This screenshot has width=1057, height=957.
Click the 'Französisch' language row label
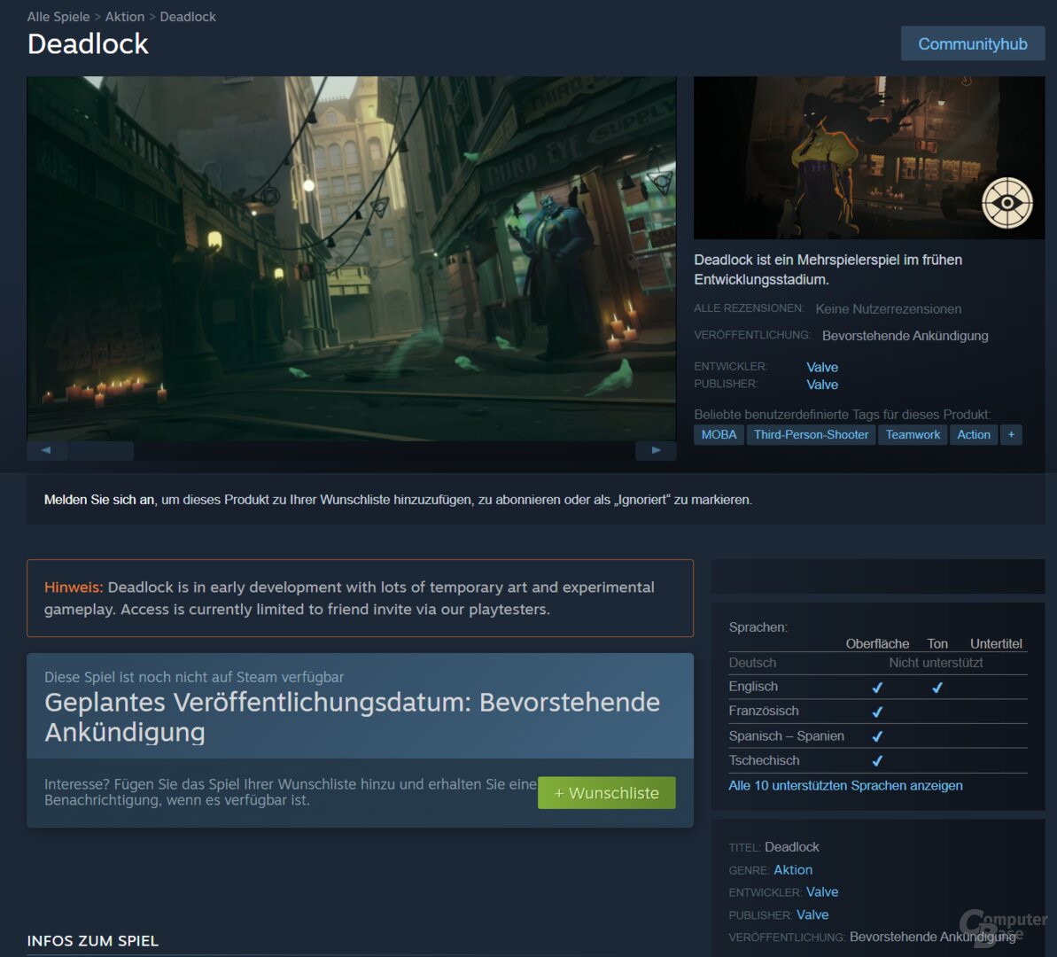763,711
